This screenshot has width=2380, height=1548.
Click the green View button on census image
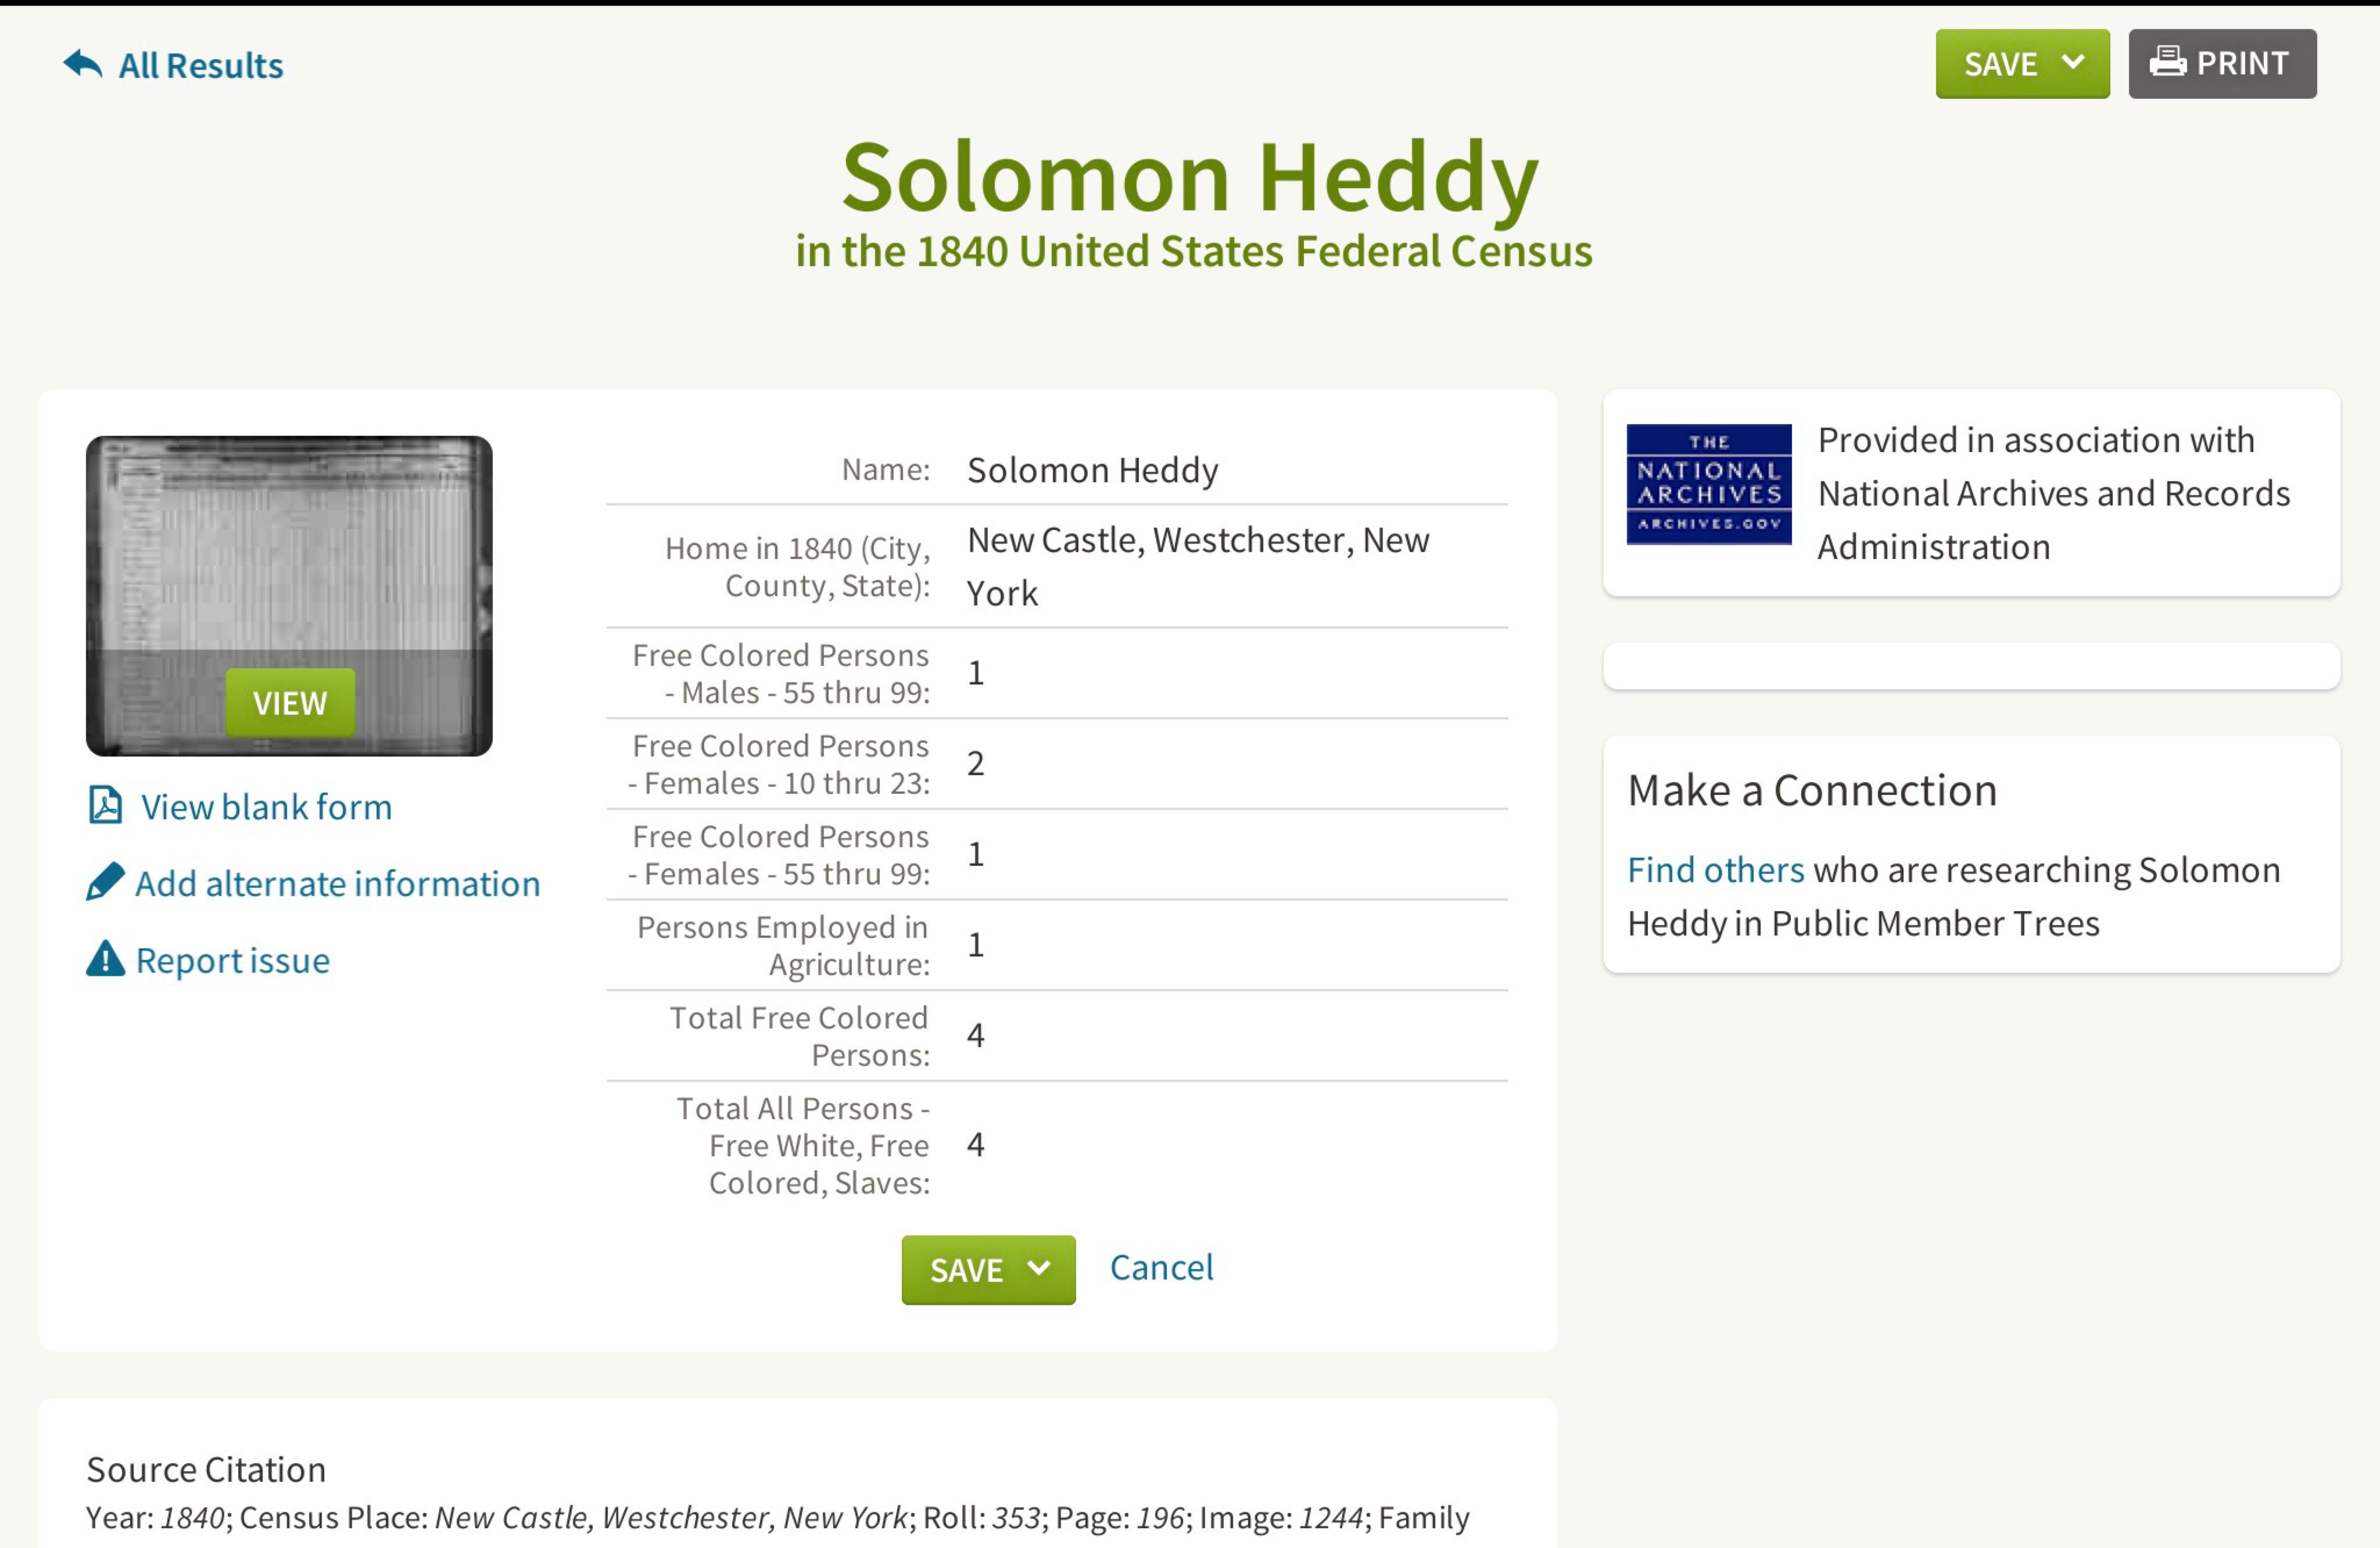(x=290, y=703)
